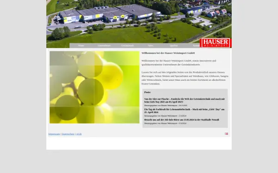Click the 'Lassen Sie sich auf den folgenden Seiten' paragraph
The height and width of the screenshot is (173, 278).
[x=185, y=78]
